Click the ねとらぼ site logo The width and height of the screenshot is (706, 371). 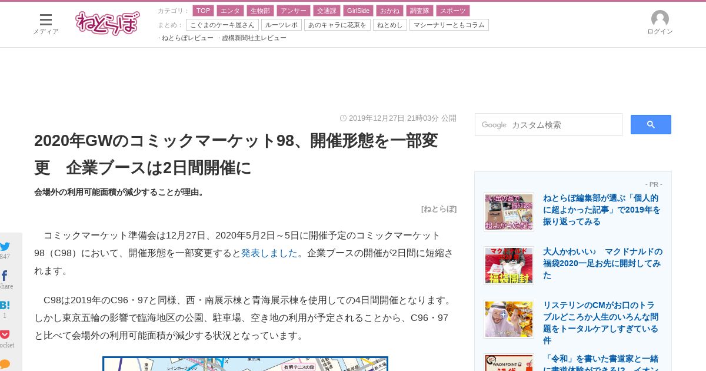point(108,24)
